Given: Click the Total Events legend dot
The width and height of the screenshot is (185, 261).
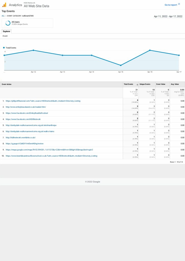Looking at the screenshot, I should tap(4, 48).
